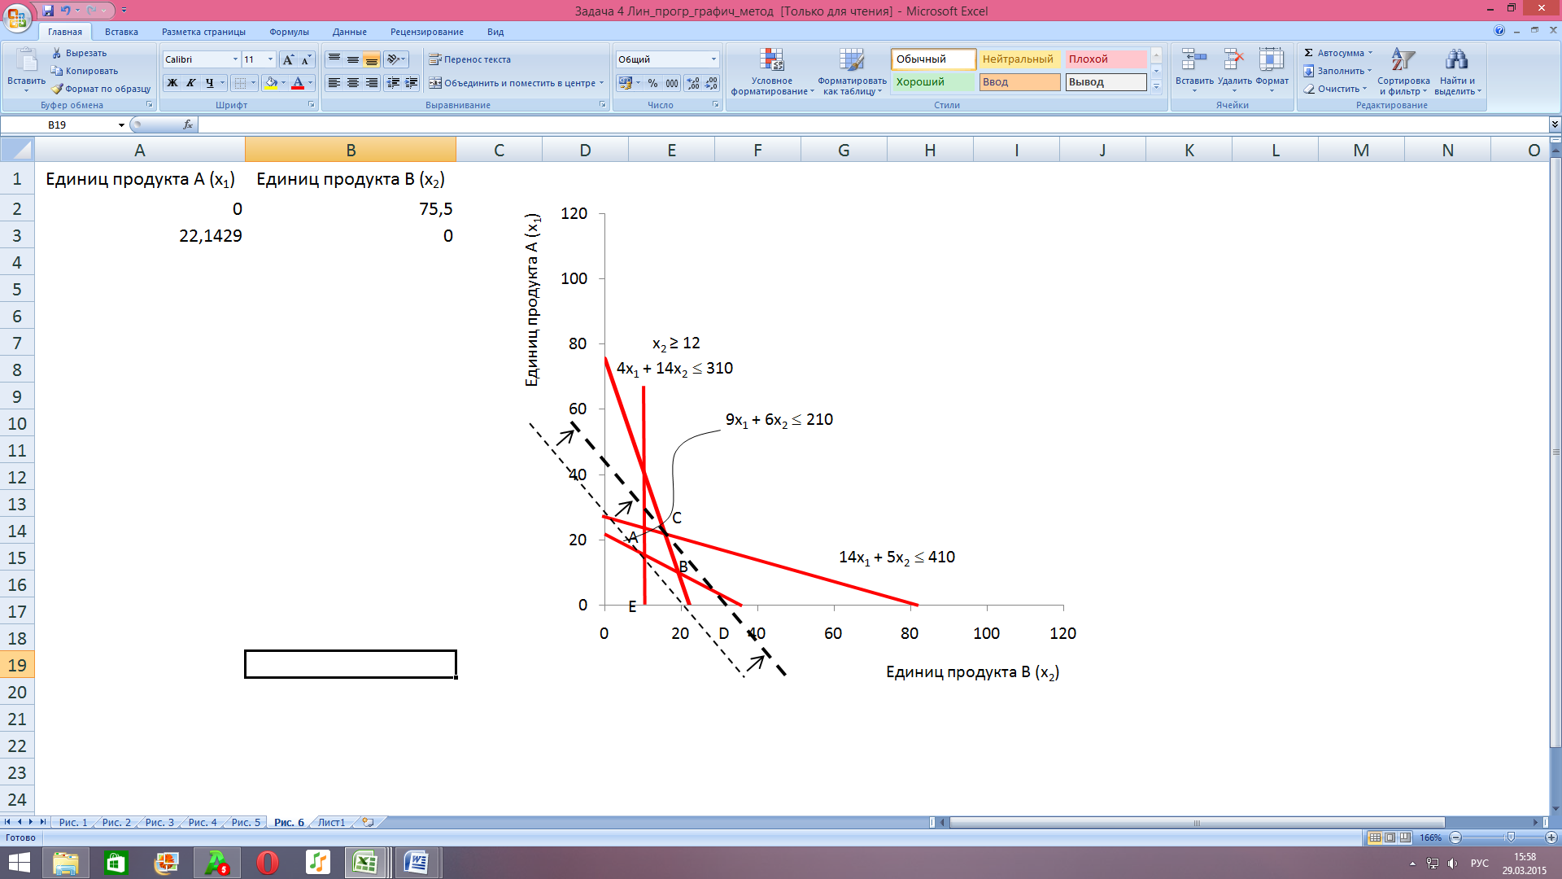Open Excel from the Windows taskbar
The image size is (1562, 879).
365,862
